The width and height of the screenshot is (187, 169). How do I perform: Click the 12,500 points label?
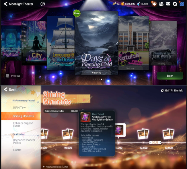(143, 148)
